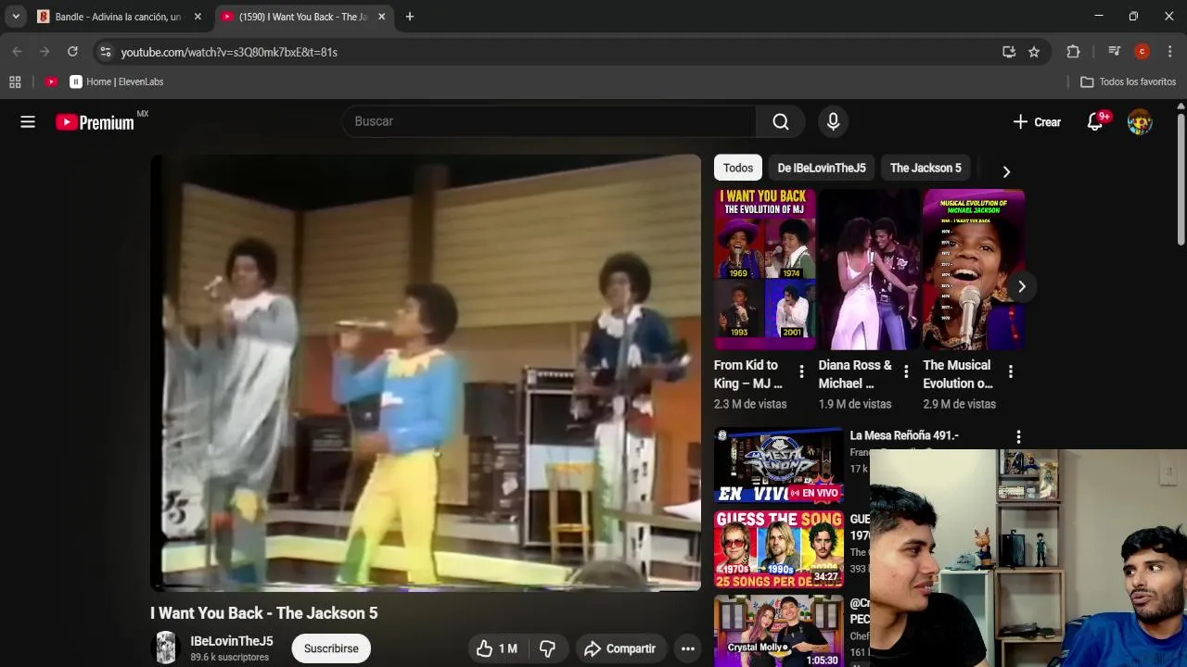1187x667 pixels.
Task: Open options for From Kid to King
Action: pyautogui.click(x=801, y=371)
